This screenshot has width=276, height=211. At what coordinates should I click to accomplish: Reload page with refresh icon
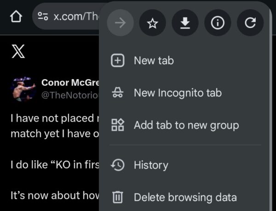coord(250,23)
